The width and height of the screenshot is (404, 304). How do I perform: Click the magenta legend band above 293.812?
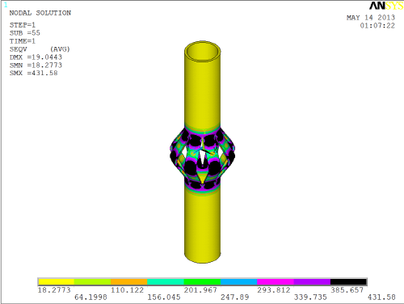point(276,282)
